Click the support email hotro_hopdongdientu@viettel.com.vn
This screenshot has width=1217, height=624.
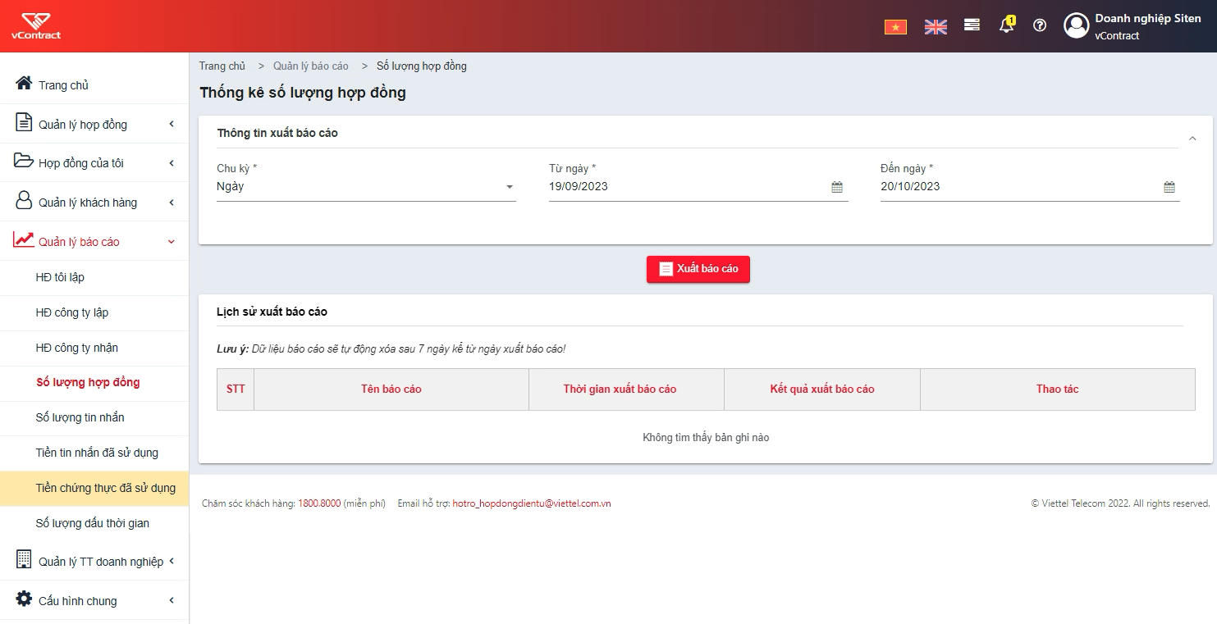(x=532, y=503)
